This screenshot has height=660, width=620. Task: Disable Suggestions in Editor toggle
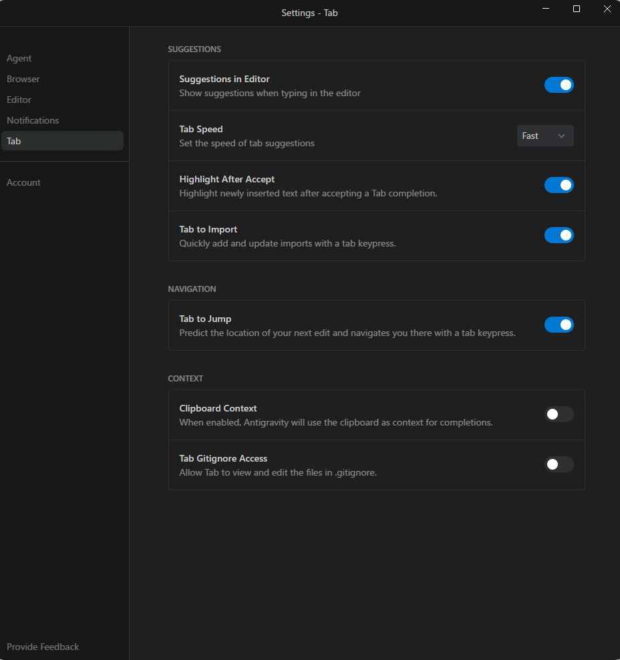(559, 85)
